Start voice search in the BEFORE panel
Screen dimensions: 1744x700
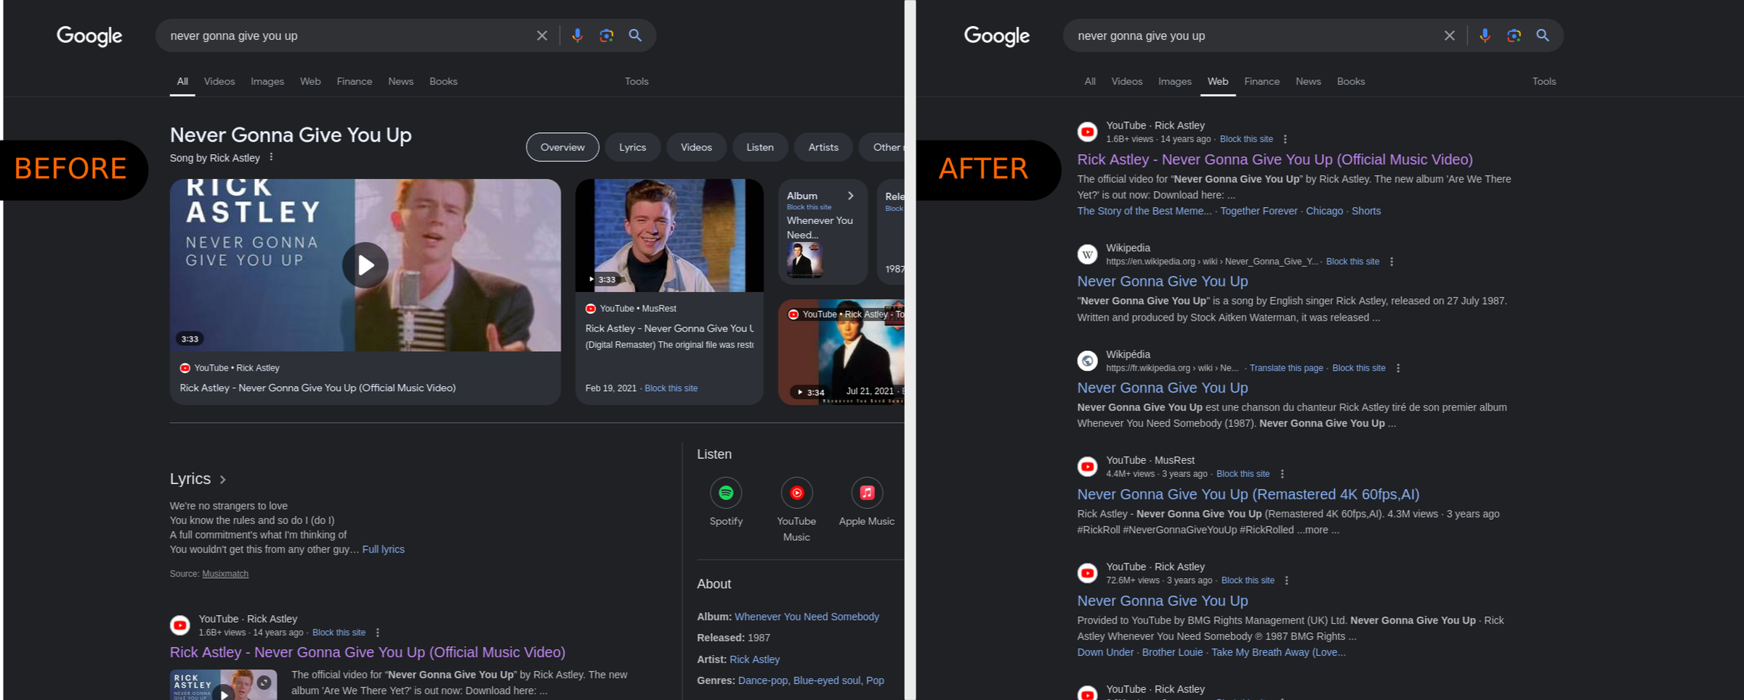click(578, 36)
